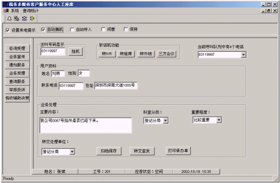
Task: Click the blue gear settings toolbar icon
Action: pos(24,19)
